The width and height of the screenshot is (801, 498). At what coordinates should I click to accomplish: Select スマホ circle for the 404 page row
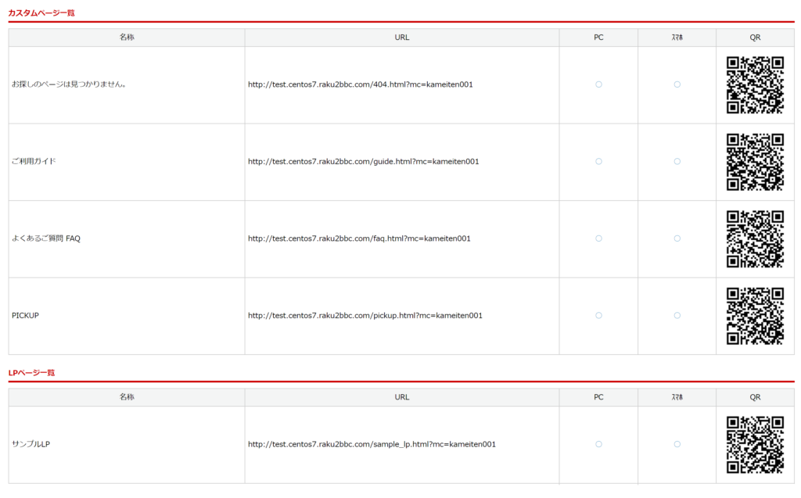click(x=677, y=84)
